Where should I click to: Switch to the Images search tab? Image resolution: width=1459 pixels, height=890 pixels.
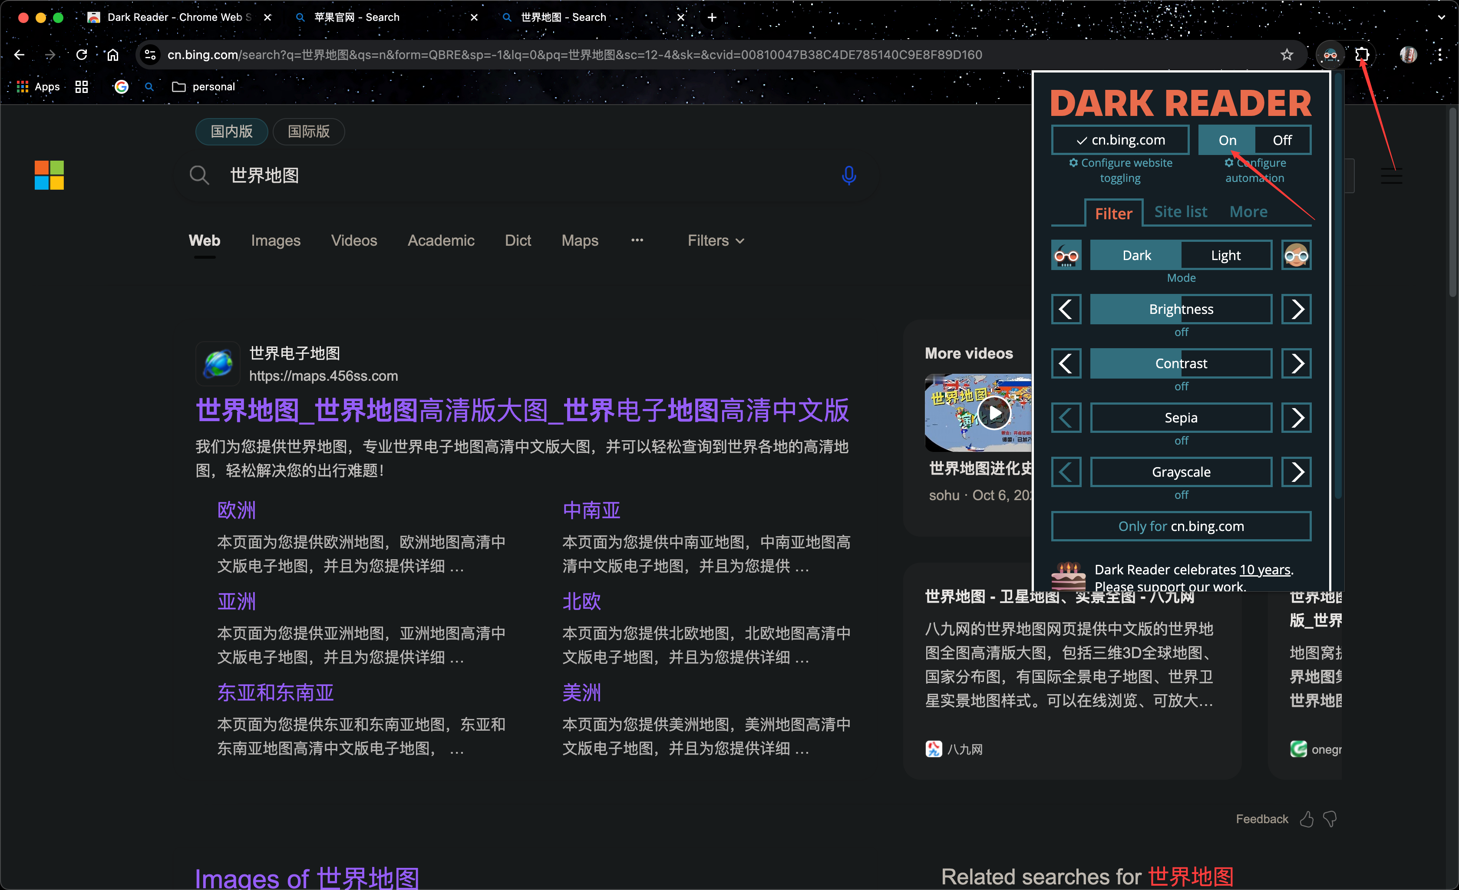point(275,241)
